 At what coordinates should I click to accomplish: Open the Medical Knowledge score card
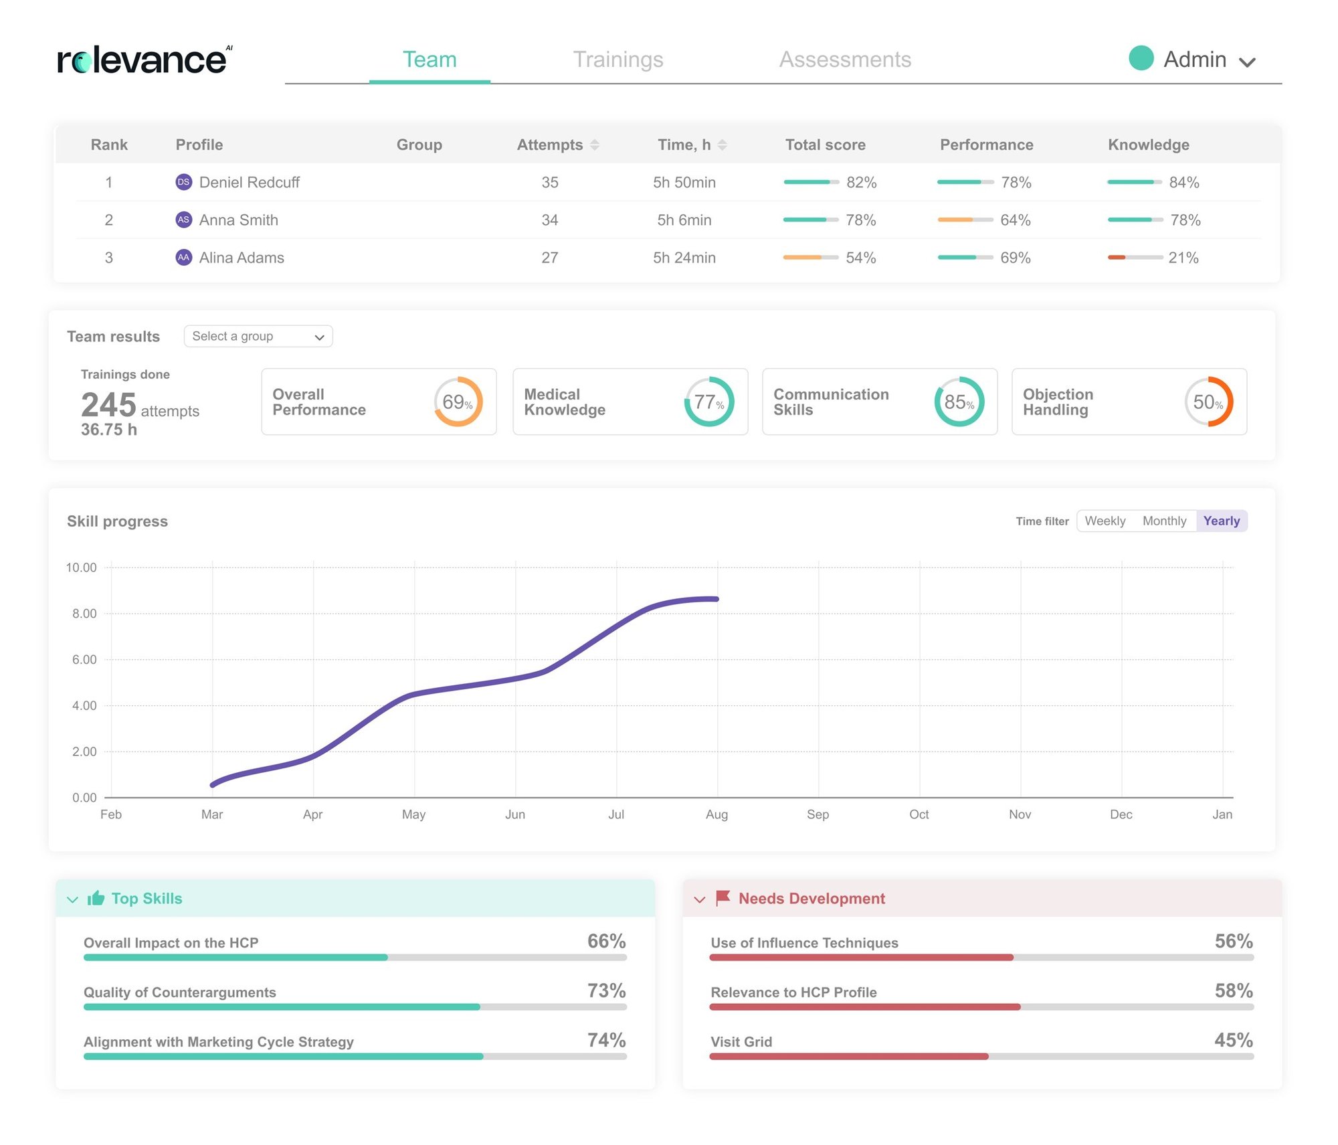630,402
